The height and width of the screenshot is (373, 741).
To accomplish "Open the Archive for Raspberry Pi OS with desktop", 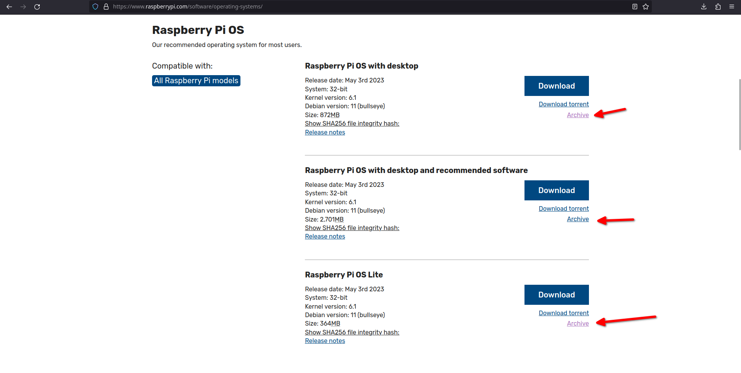I will 577,115.
